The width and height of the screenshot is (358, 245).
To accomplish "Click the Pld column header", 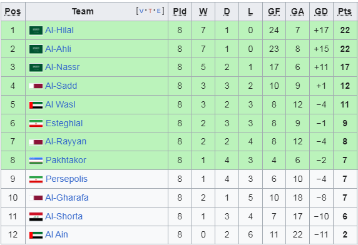I will pyautogui.click(x=180, y=12).
